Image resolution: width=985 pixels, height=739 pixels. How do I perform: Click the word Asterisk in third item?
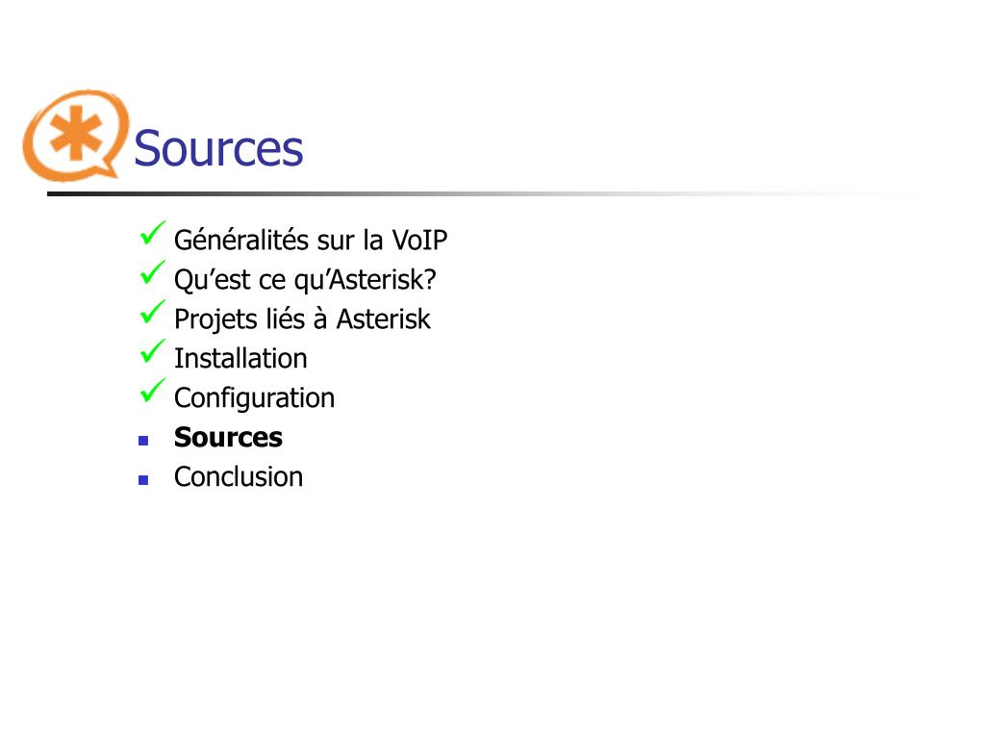click(383, 319)
